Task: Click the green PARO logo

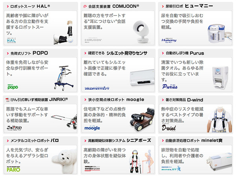Action: tap(13, 169)
